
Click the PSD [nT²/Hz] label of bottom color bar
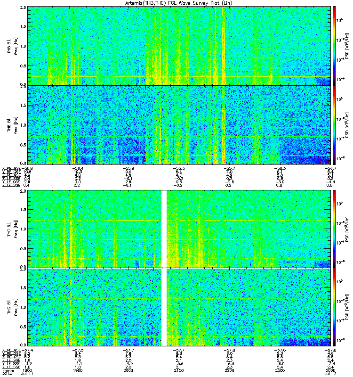coord(347,308)
